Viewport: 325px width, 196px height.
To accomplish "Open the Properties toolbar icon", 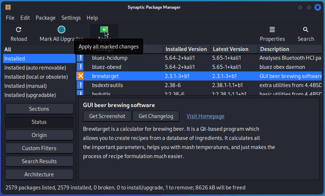I will (272, 29).
